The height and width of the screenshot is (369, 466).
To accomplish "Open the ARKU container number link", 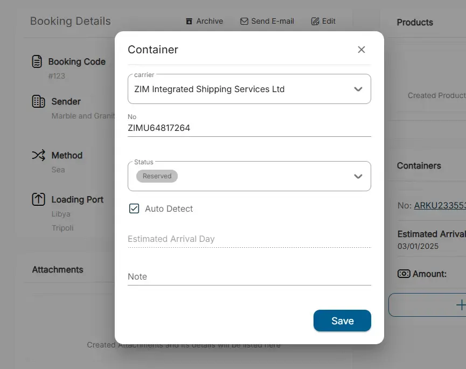I will click(440, 205).
